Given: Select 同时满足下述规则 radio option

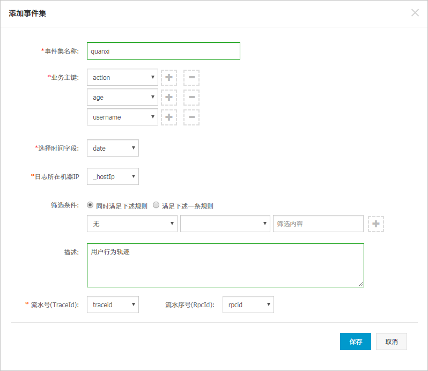Looking at the screenshot, I should click(90, 205).
